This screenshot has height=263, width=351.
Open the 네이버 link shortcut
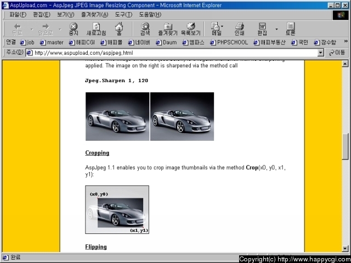click(139, 42)
